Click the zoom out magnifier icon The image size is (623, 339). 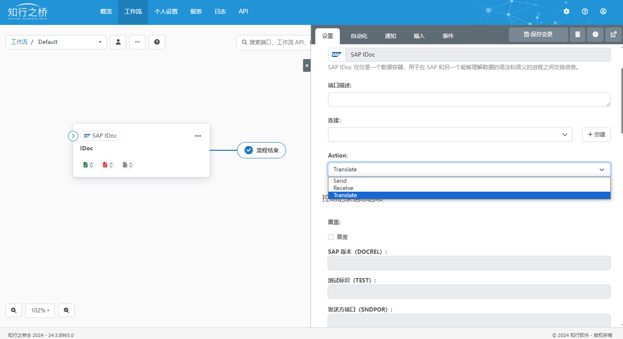[66, 310]
